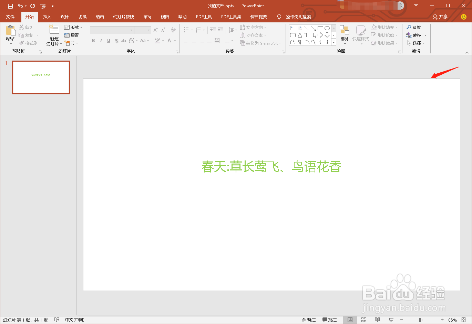472x324 pixels.
Task: Click the Arrange (排列) icon
Action: [344, 30]
